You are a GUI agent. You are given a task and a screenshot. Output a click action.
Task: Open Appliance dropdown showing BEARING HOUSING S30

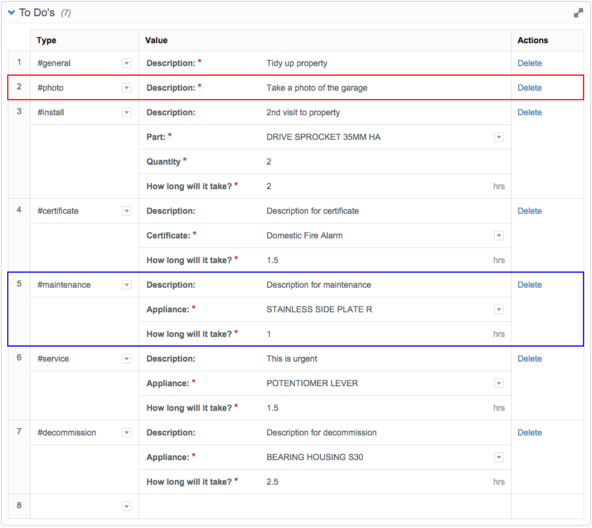pyautogui.click(x=499, y=457)
